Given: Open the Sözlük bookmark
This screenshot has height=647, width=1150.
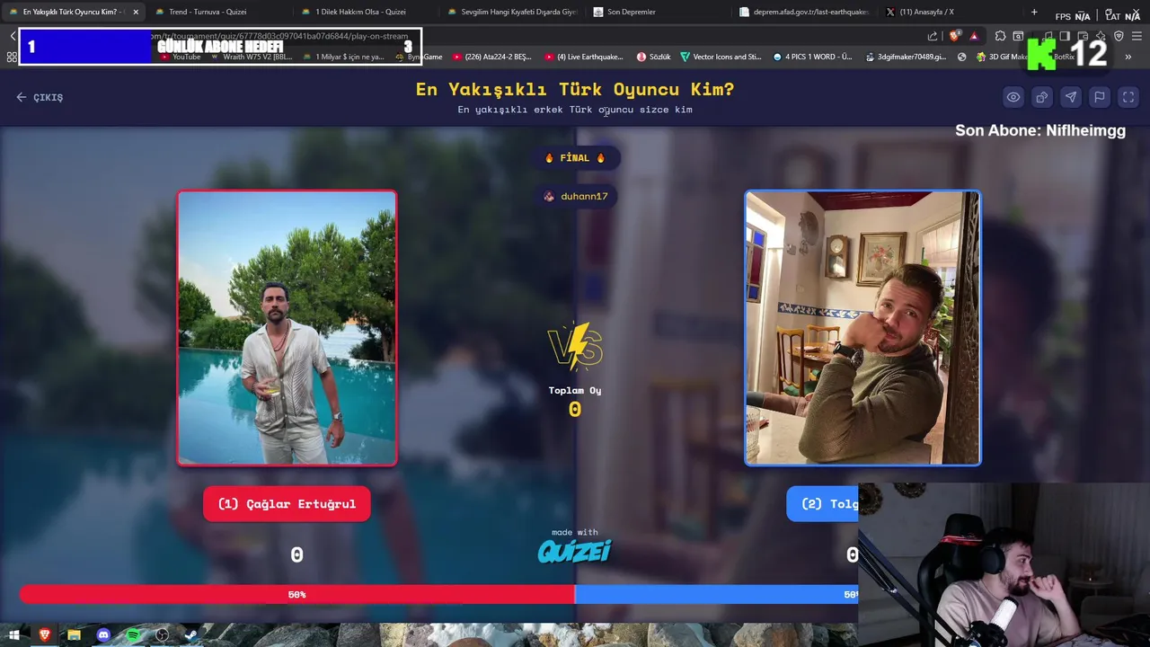Looking at the screenshot, I should [x=654, y=57].
